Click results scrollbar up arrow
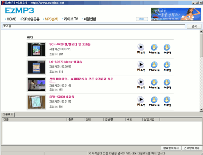Screen dimensions: 203x155 click(201, 31)
